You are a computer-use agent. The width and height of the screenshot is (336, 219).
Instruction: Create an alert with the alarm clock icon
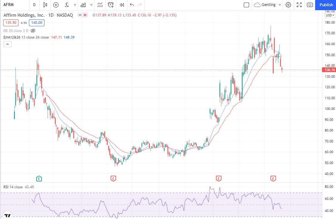click(x=111, y=5)
